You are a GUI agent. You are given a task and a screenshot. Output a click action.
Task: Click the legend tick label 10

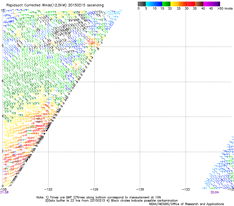[x=155, y=9]
